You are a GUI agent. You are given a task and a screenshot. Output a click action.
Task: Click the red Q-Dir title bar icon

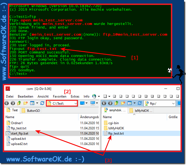(x=8, y=89)
